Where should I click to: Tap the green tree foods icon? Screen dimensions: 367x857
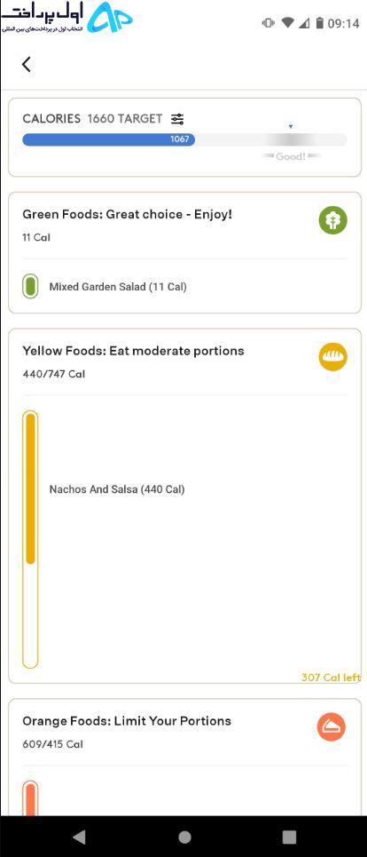coord(332,220)
